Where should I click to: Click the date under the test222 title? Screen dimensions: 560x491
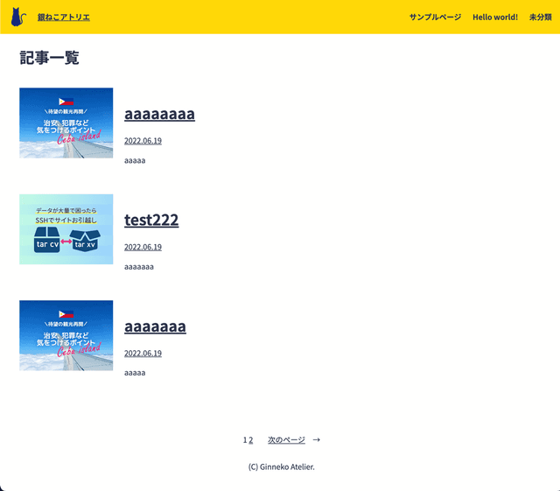pyautogui.click(x=143, y=247)
